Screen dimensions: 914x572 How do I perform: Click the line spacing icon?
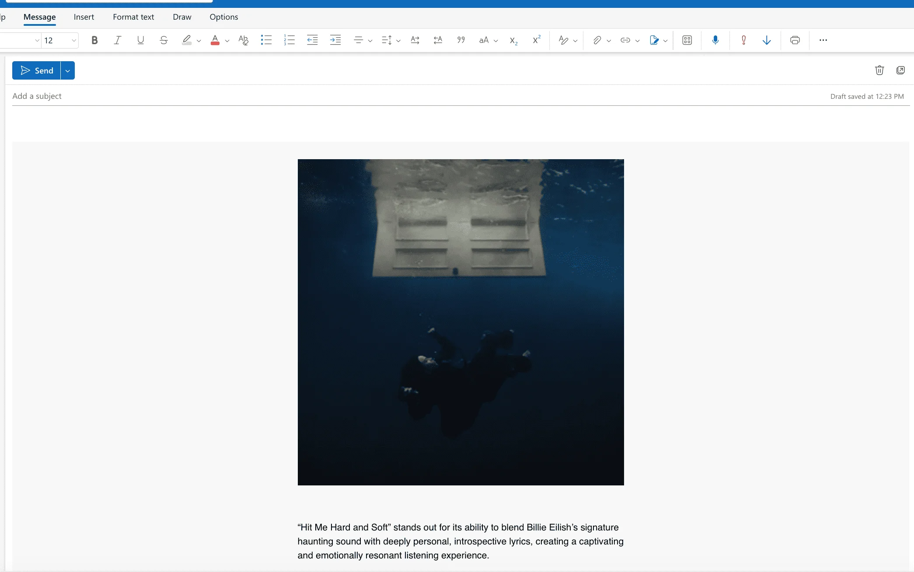[386, 40]
